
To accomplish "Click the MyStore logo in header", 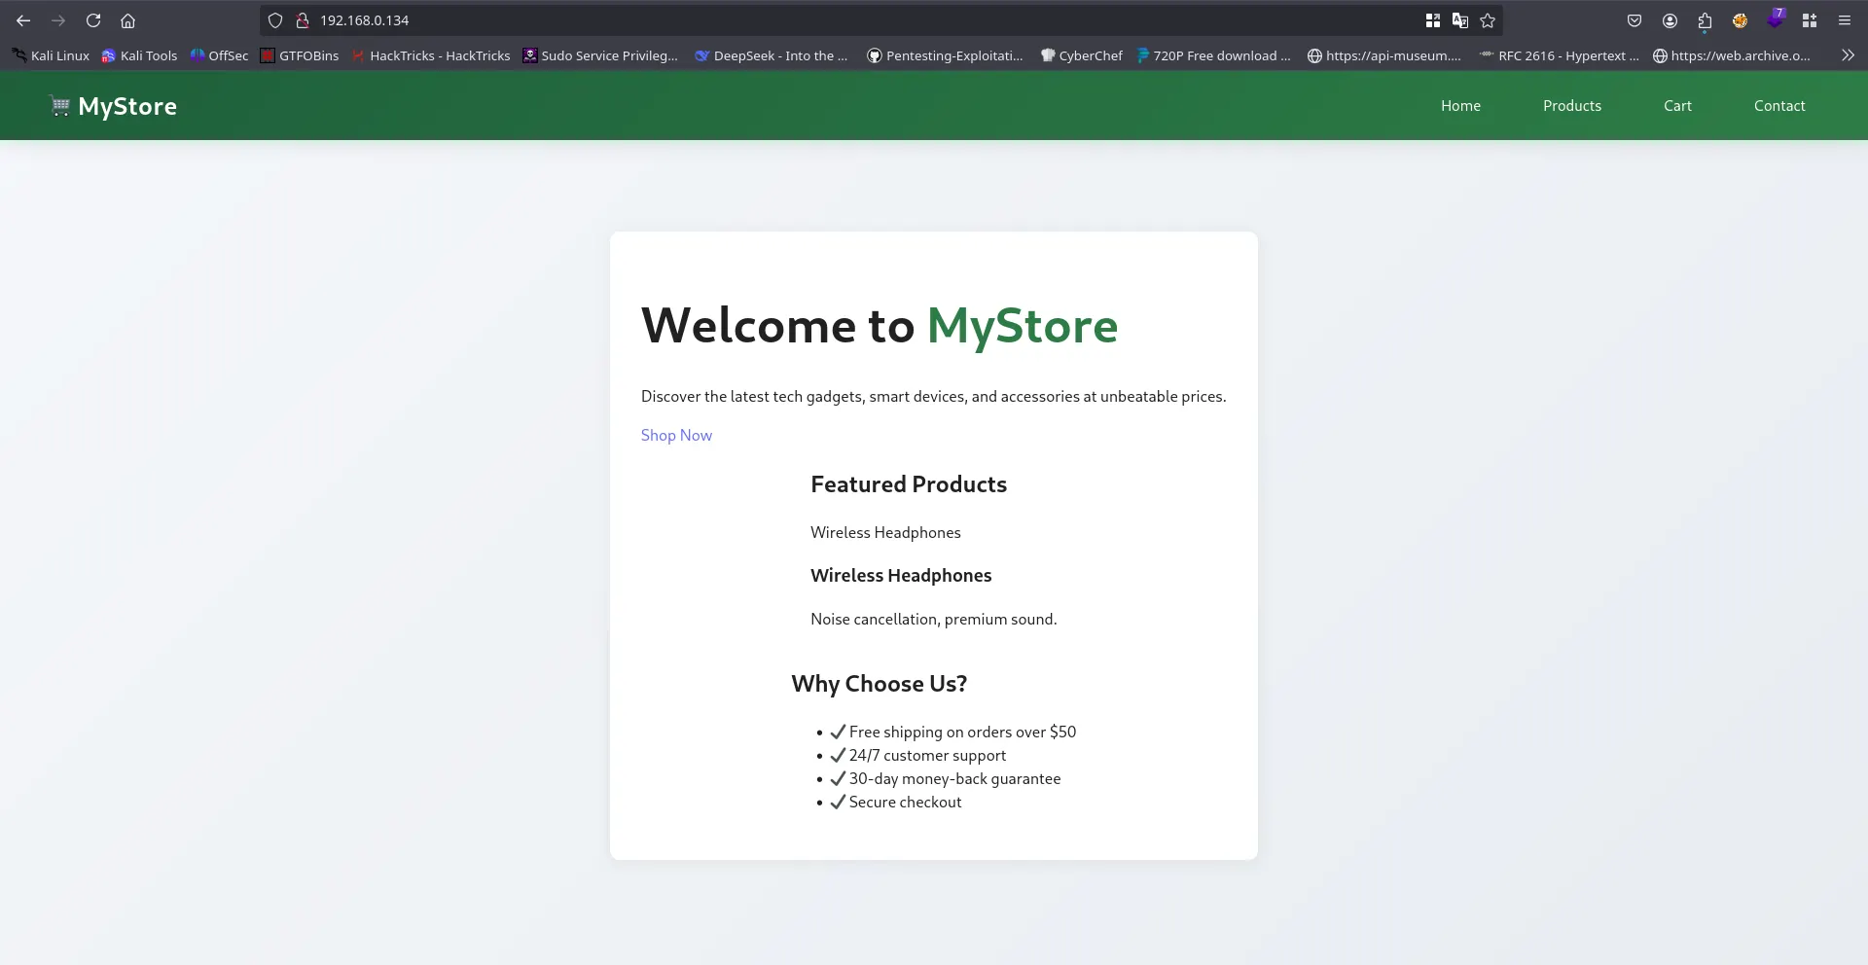I will pos(114,106).
